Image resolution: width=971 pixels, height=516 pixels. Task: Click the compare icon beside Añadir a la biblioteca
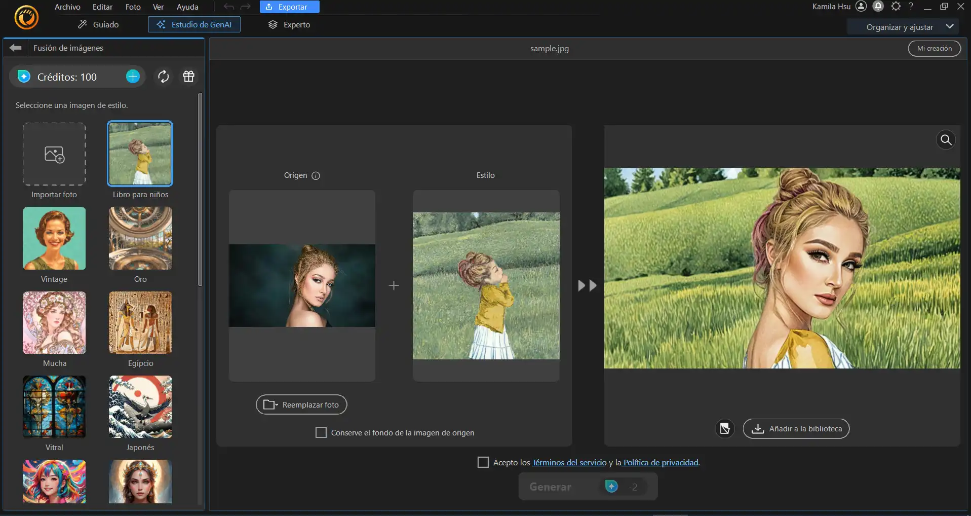725,429
